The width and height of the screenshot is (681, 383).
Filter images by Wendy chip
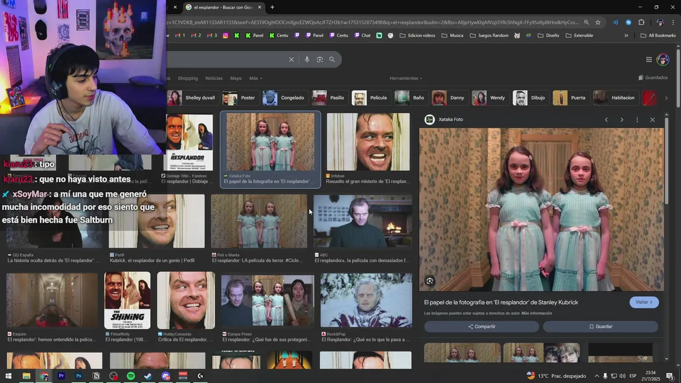tap(489, 98)
